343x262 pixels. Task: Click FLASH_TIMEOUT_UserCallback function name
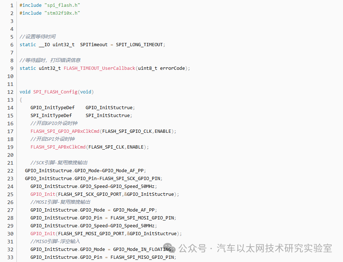pos(100,68)
